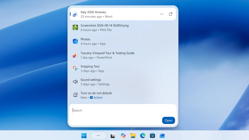Click '5 days ago • Settings' subtitle
249x140 pixels.
(x=95, y=84)
